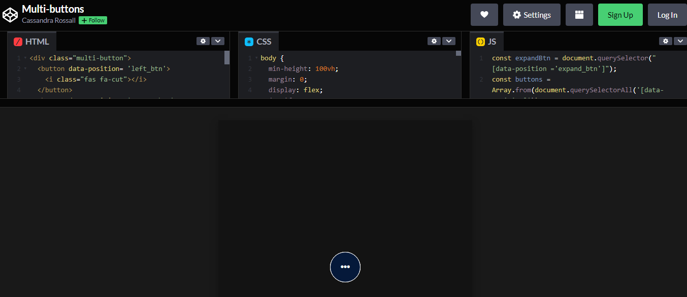Open the HTML panel gear settings

(203, 41)
